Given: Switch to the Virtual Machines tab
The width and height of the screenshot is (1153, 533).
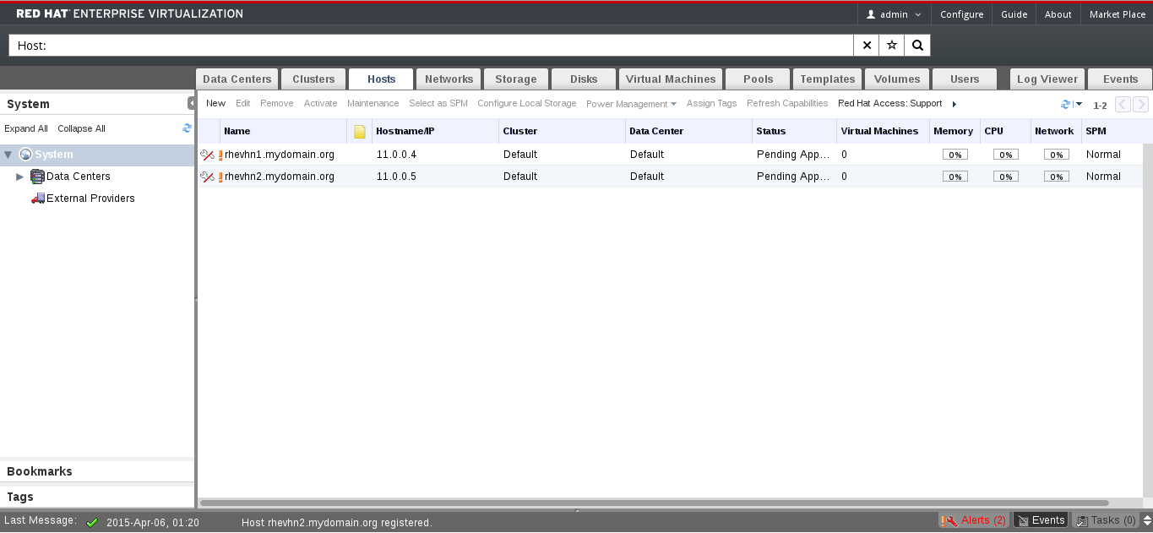Looking at the screenshot, I should pyautogui.click(x=671, y=79).
